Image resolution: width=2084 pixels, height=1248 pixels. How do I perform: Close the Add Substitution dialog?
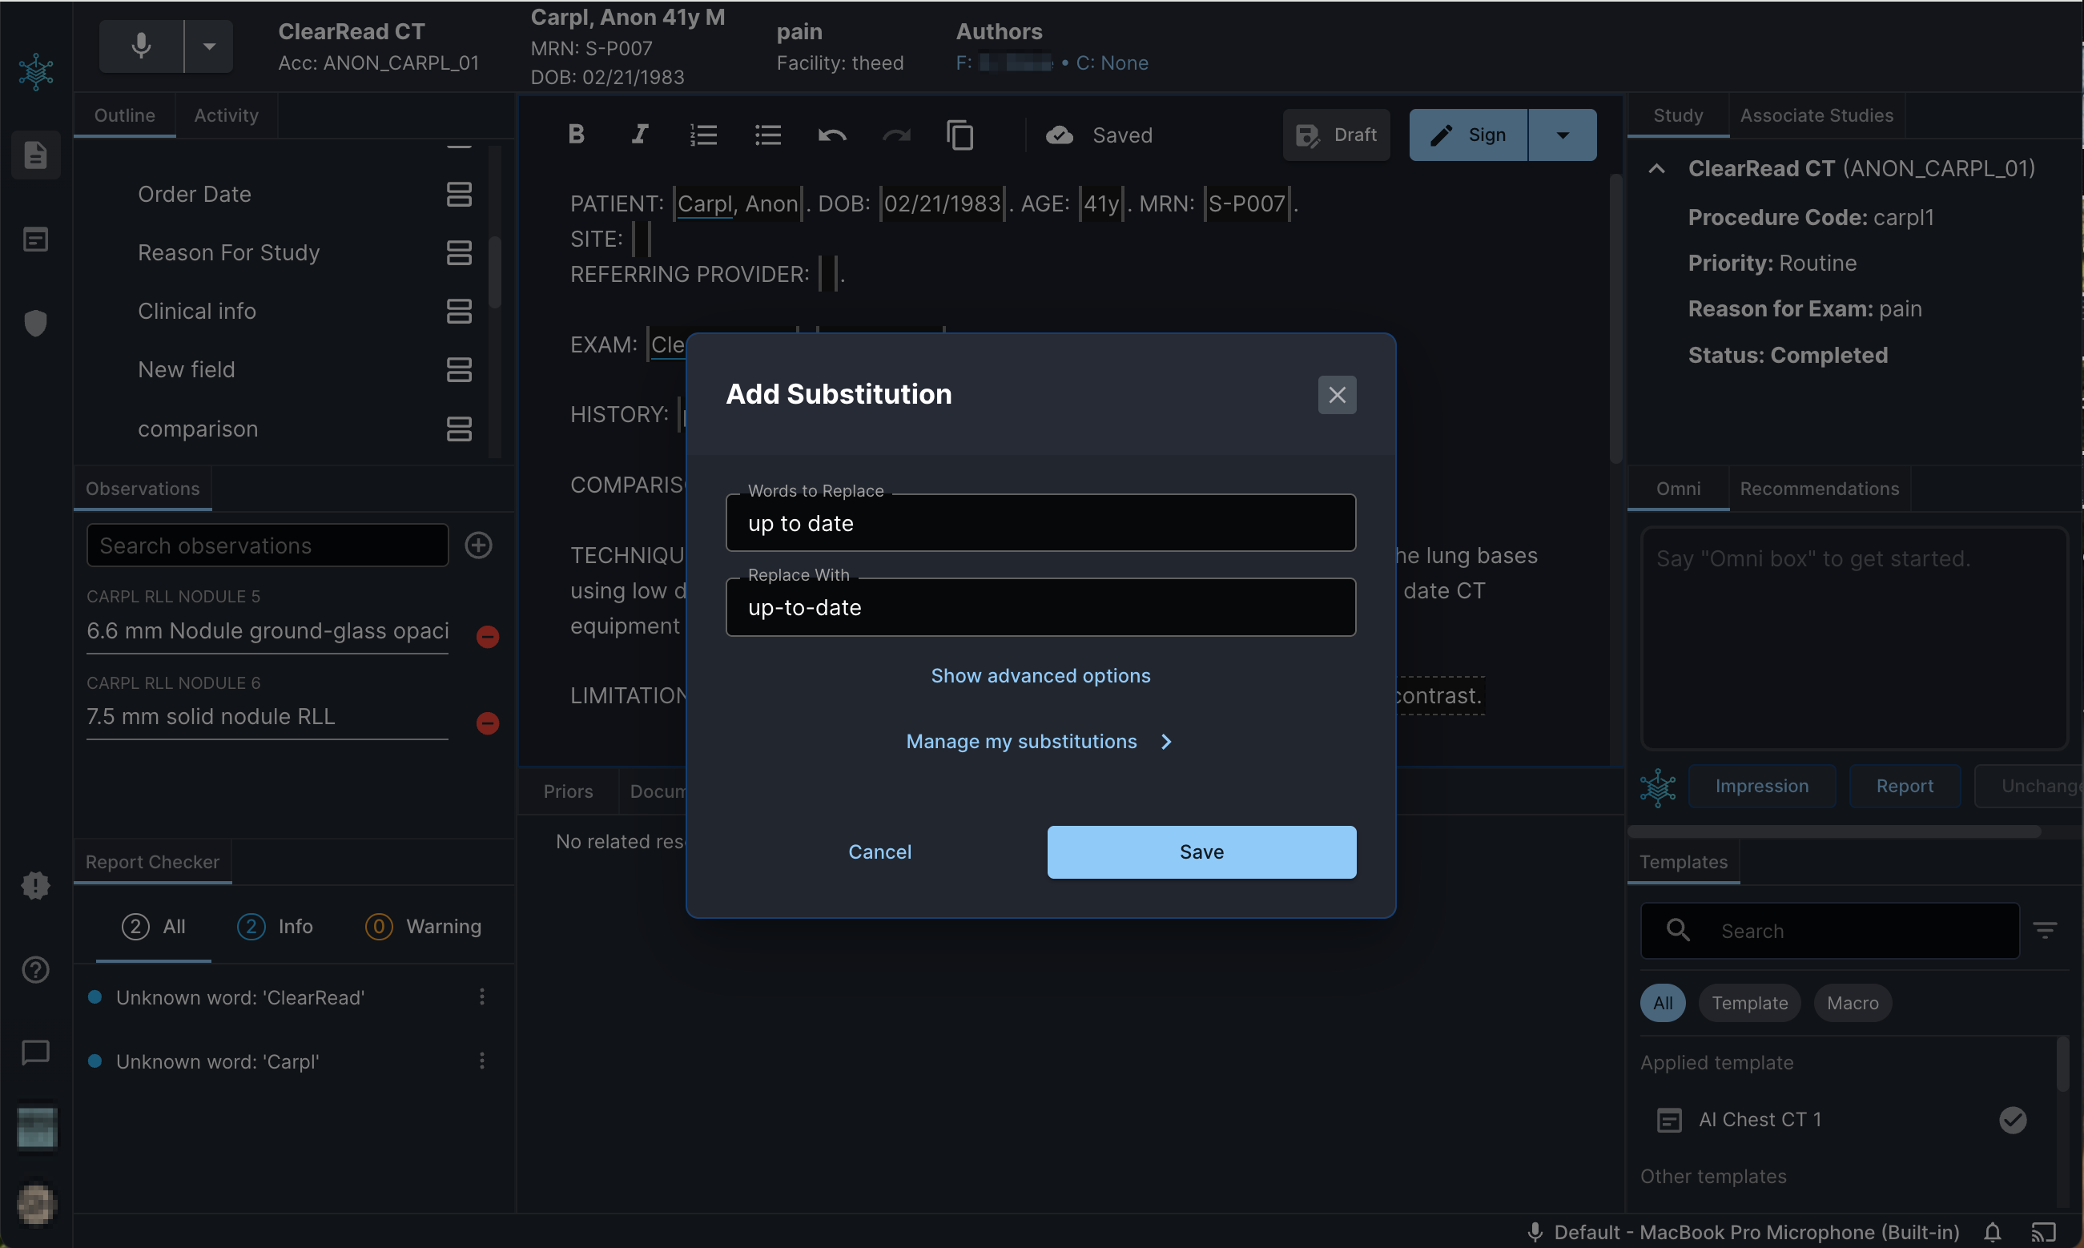1337,394
